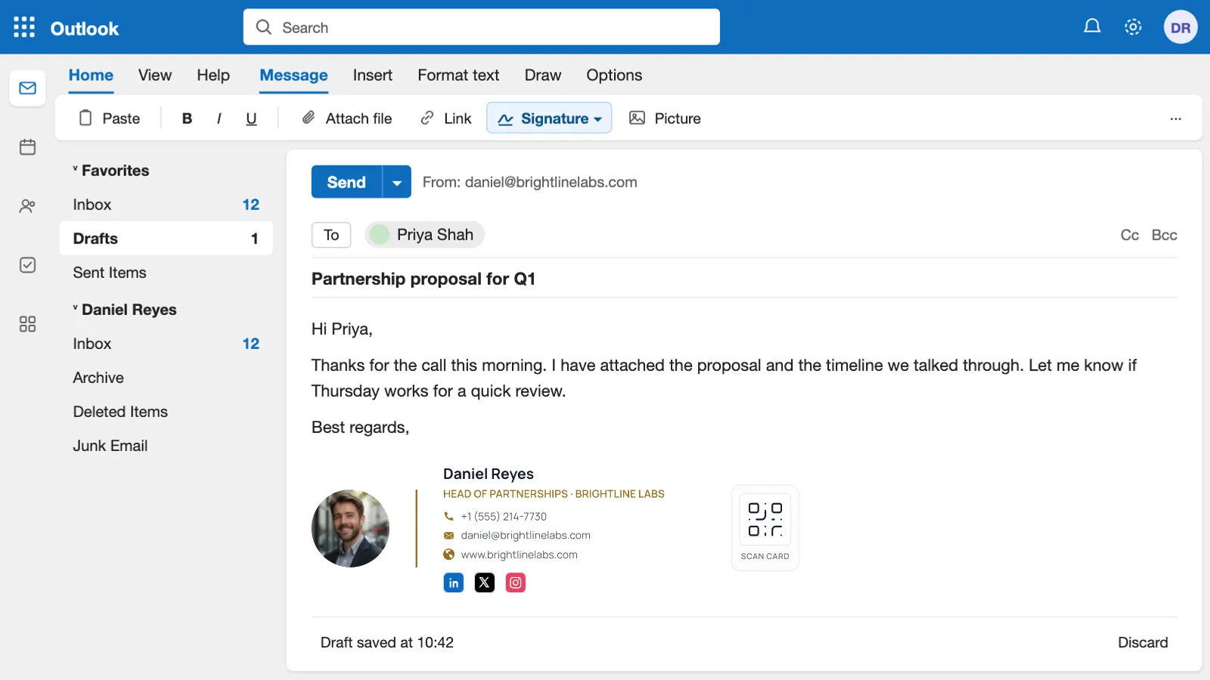This screenshot has height=680, width=1210.
Task: Select the Priya Shah recipient chip
Action: (x=425, y=235)
